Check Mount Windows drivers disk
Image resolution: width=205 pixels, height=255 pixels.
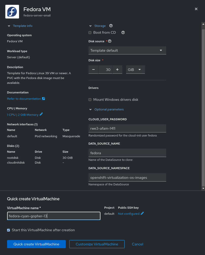click(90, 100)
